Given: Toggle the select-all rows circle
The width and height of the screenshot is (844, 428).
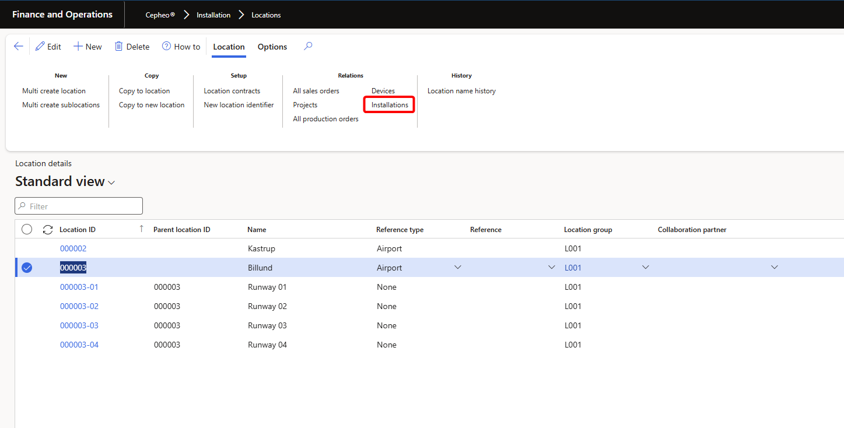Looking at the screenshot, I should click(27, 230).
